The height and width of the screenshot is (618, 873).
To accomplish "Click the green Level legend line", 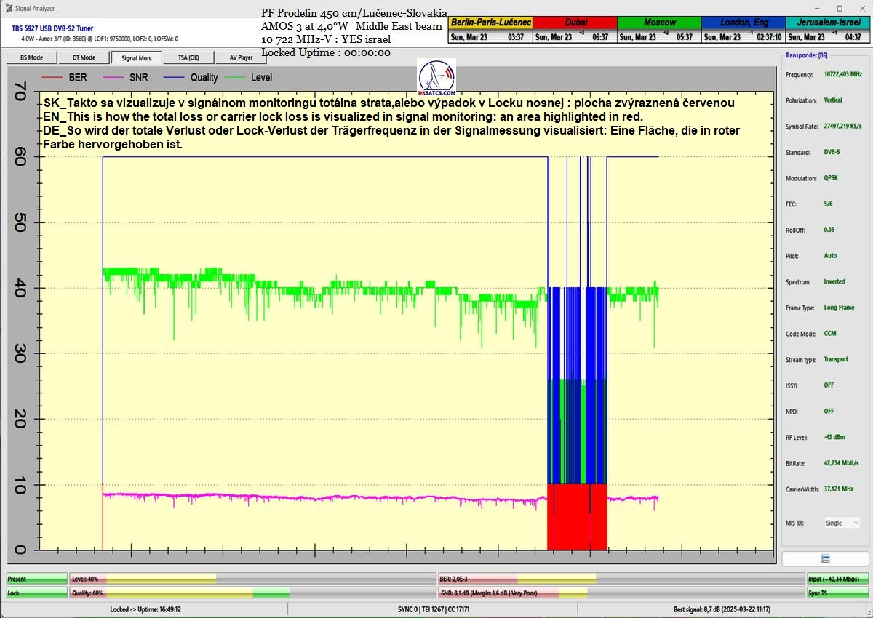I will click(235, 77).
